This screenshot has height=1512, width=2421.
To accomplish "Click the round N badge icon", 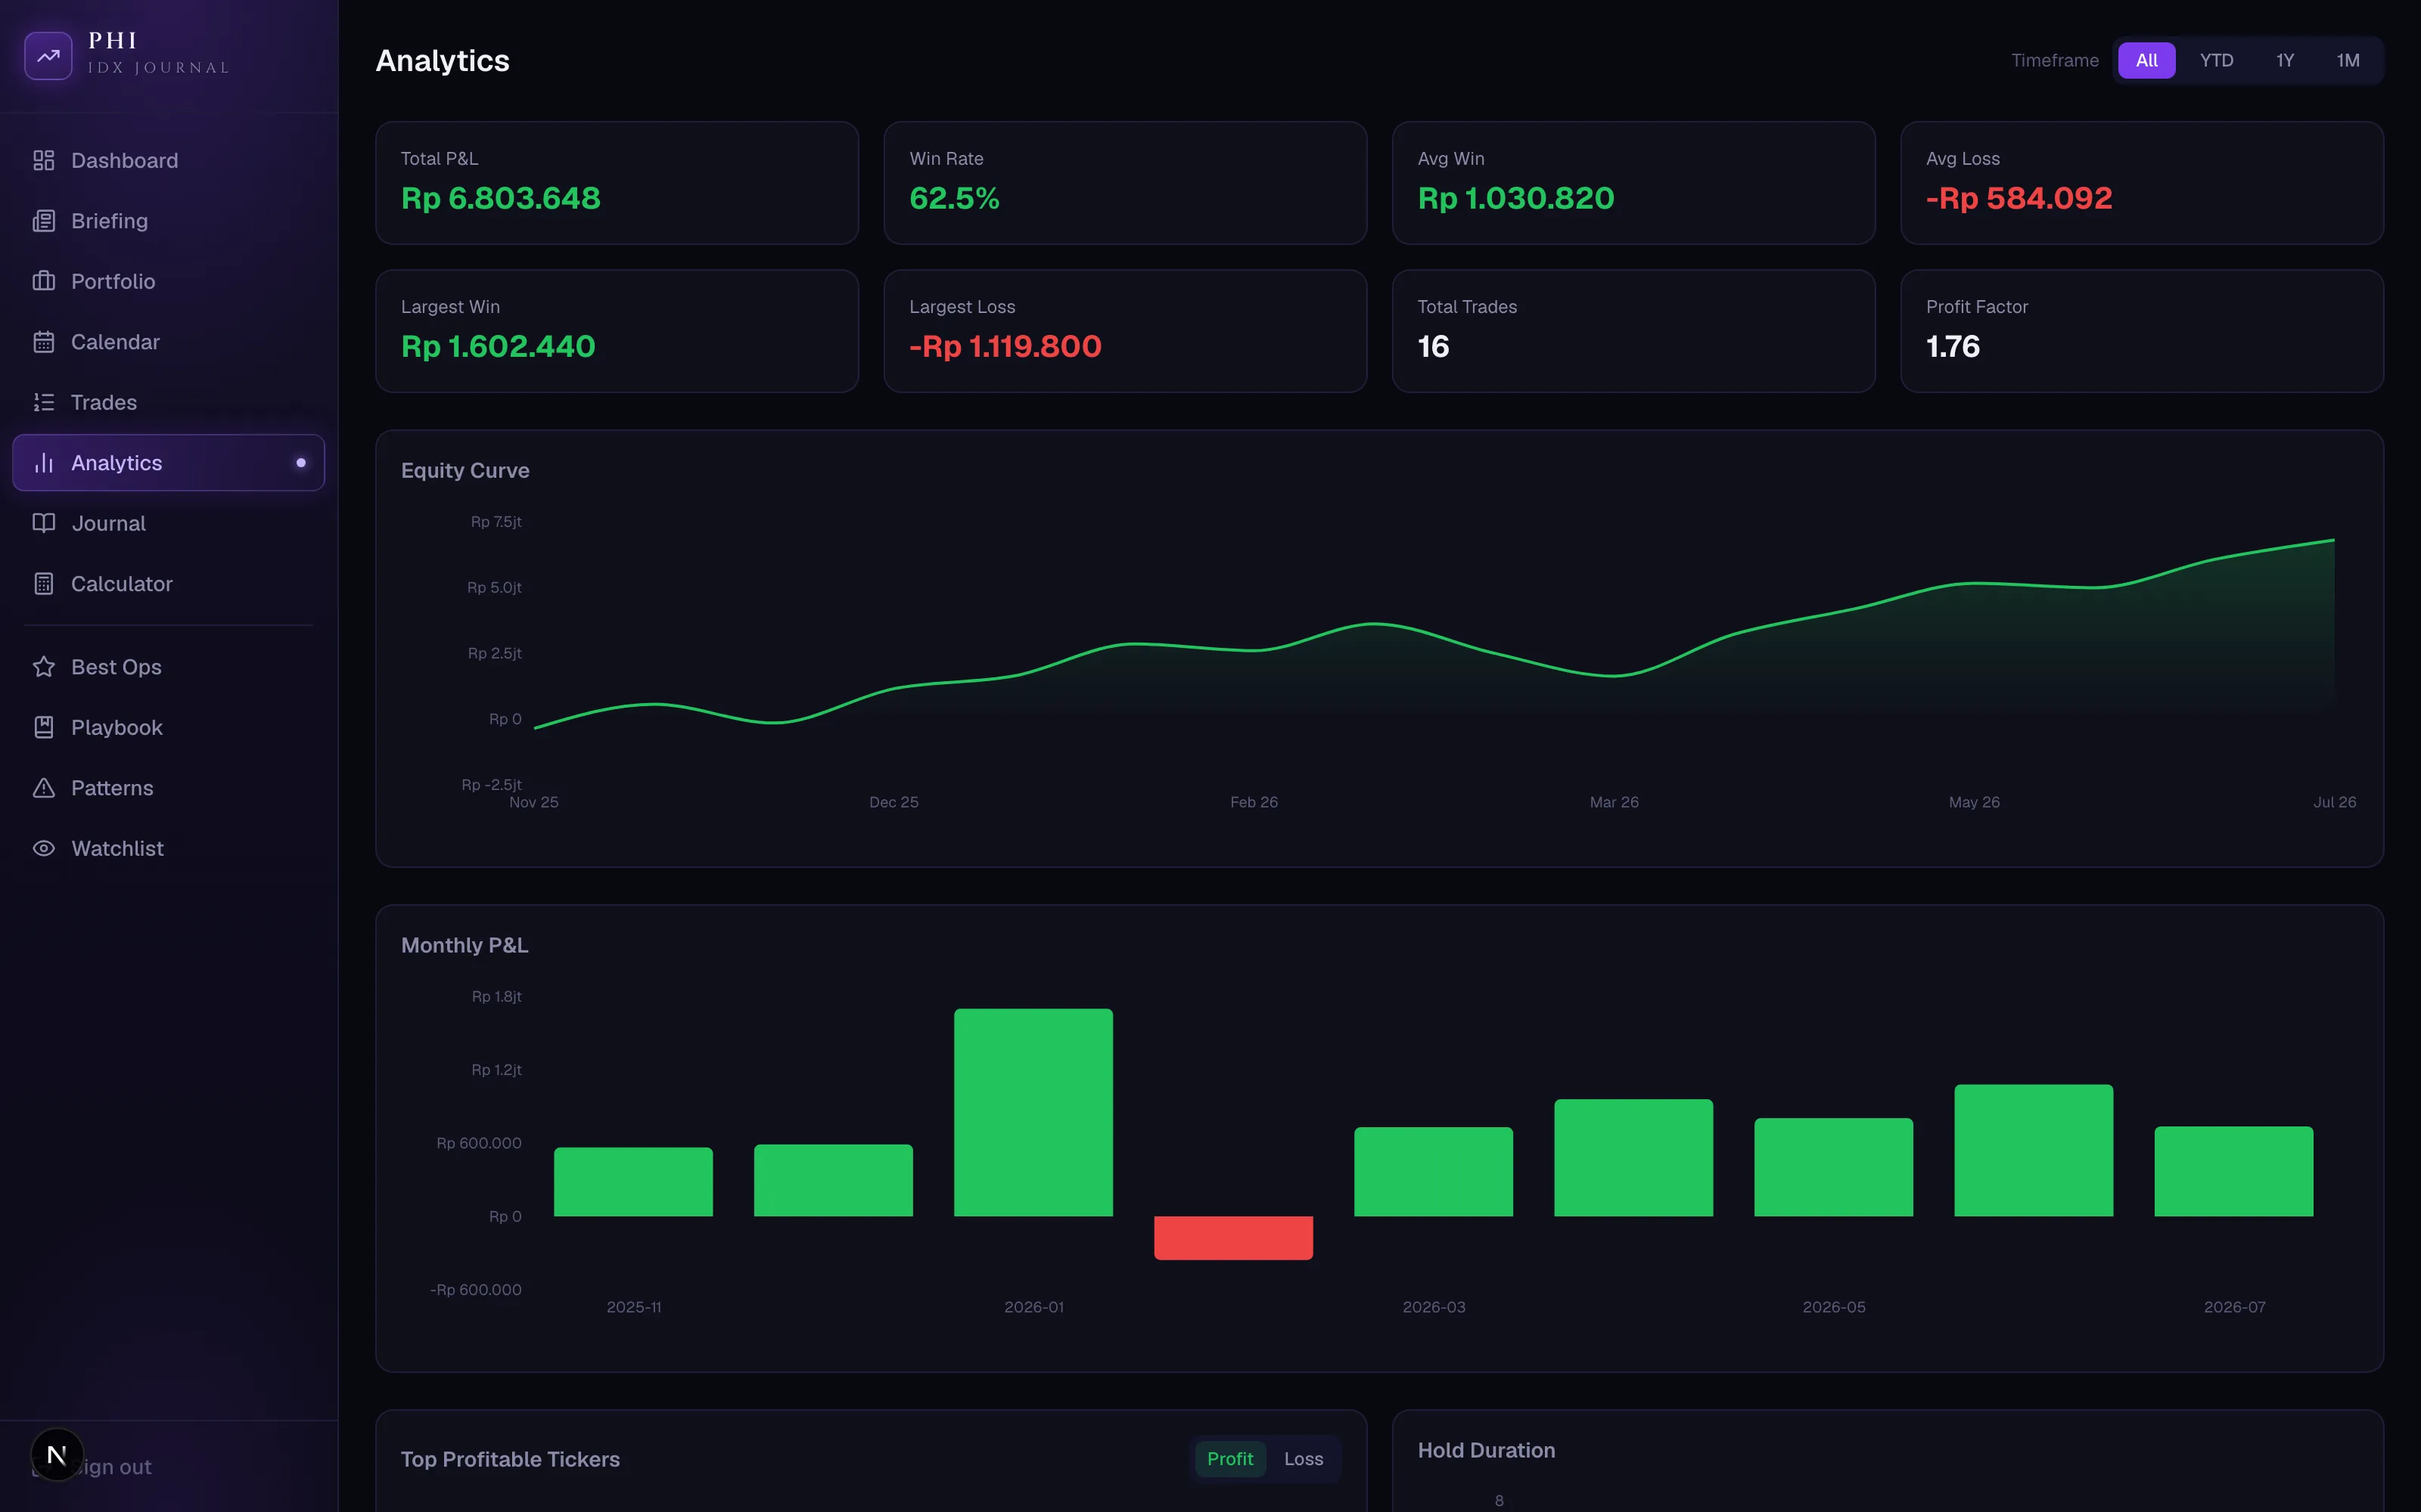I will click(x=57, y=1455).
